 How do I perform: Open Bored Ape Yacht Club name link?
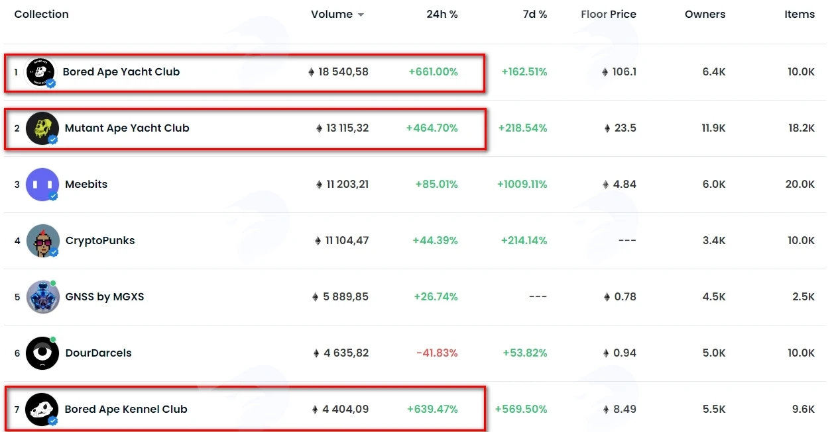[x=121, y=72]
